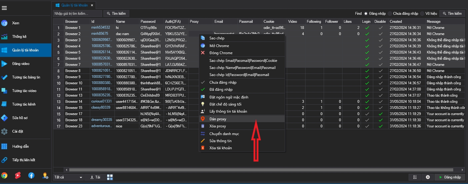Select Xóa tài khoản in context menu
468x184 pixels.
[x=221, y=148]
